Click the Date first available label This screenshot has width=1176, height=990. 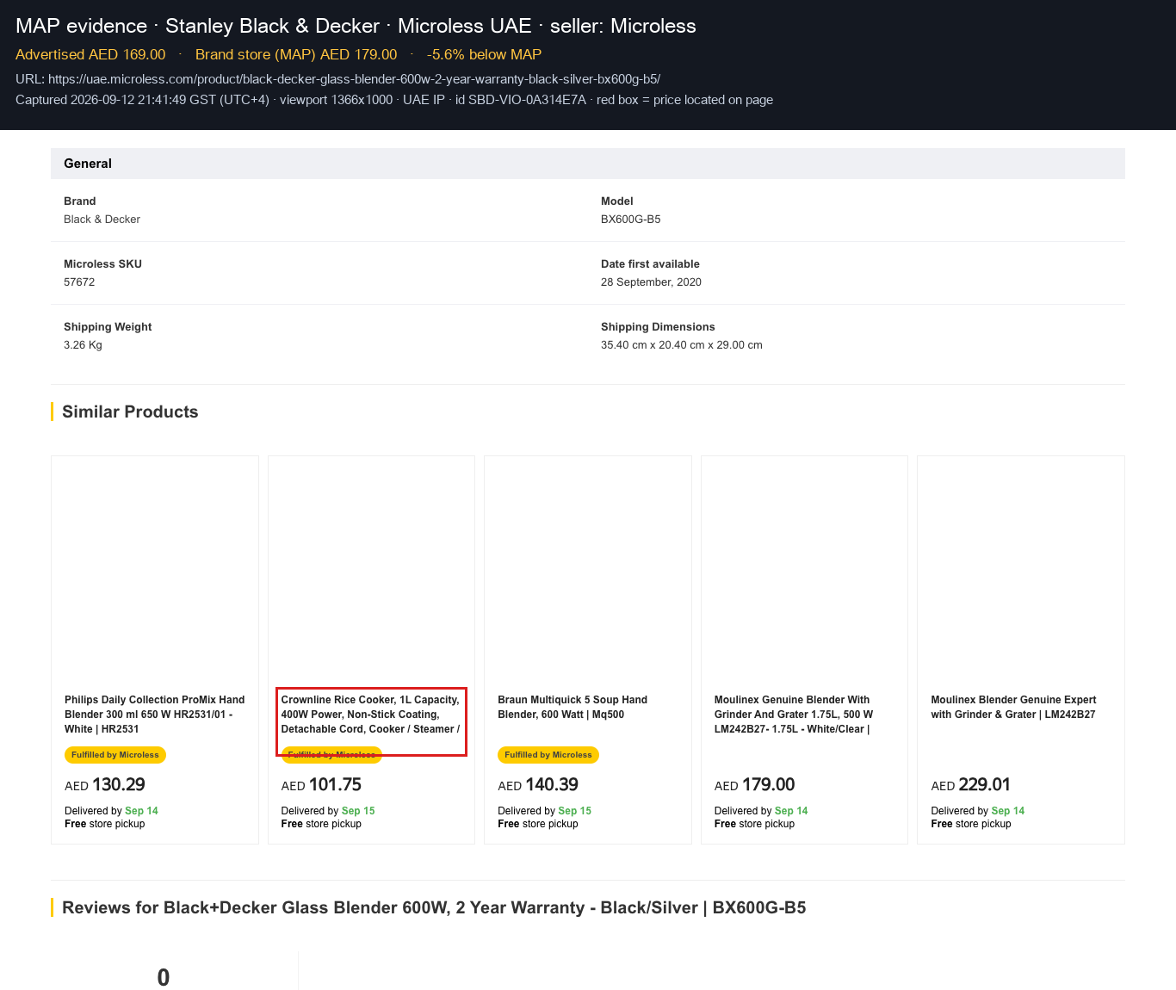click(650, 264)
